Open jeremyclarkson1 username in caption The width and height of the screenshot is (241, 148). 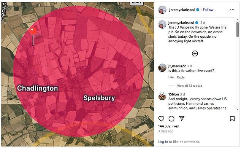(x=181, y=22)
